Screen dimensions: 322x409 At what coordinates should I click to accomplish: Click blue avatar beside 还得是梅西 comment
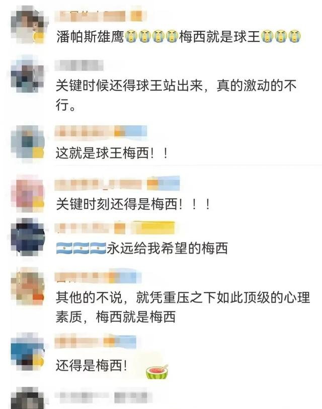coord(27,353)
